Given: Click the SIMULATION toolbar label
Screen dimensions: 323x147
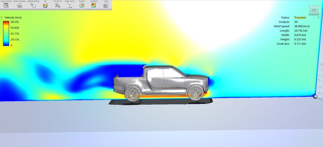Looking at the screenshot, I should pos(6,1).
